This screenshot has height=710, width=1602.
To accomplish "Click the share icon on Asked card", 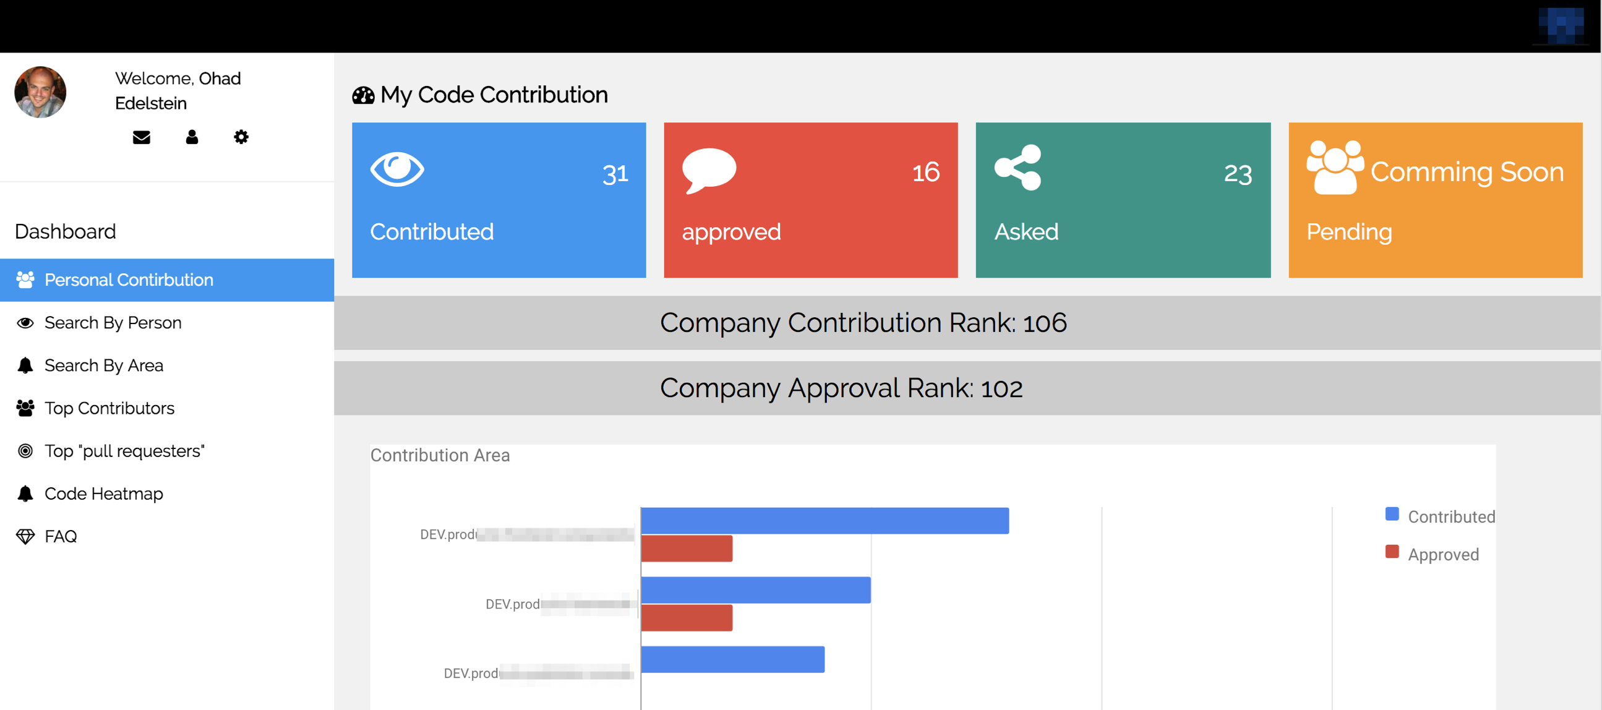I will (1018, 167).
